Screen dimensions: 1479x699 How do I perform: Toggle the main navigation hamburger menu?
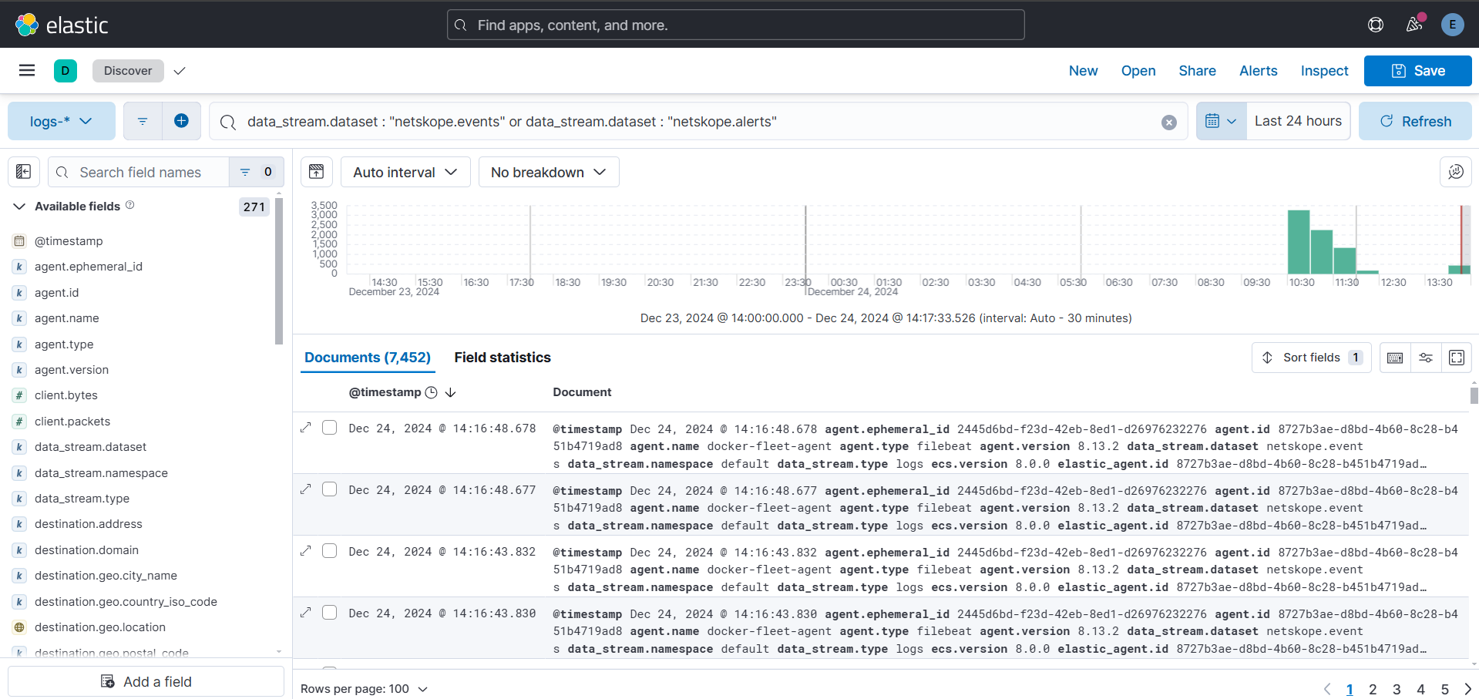[x=27, y=71]
